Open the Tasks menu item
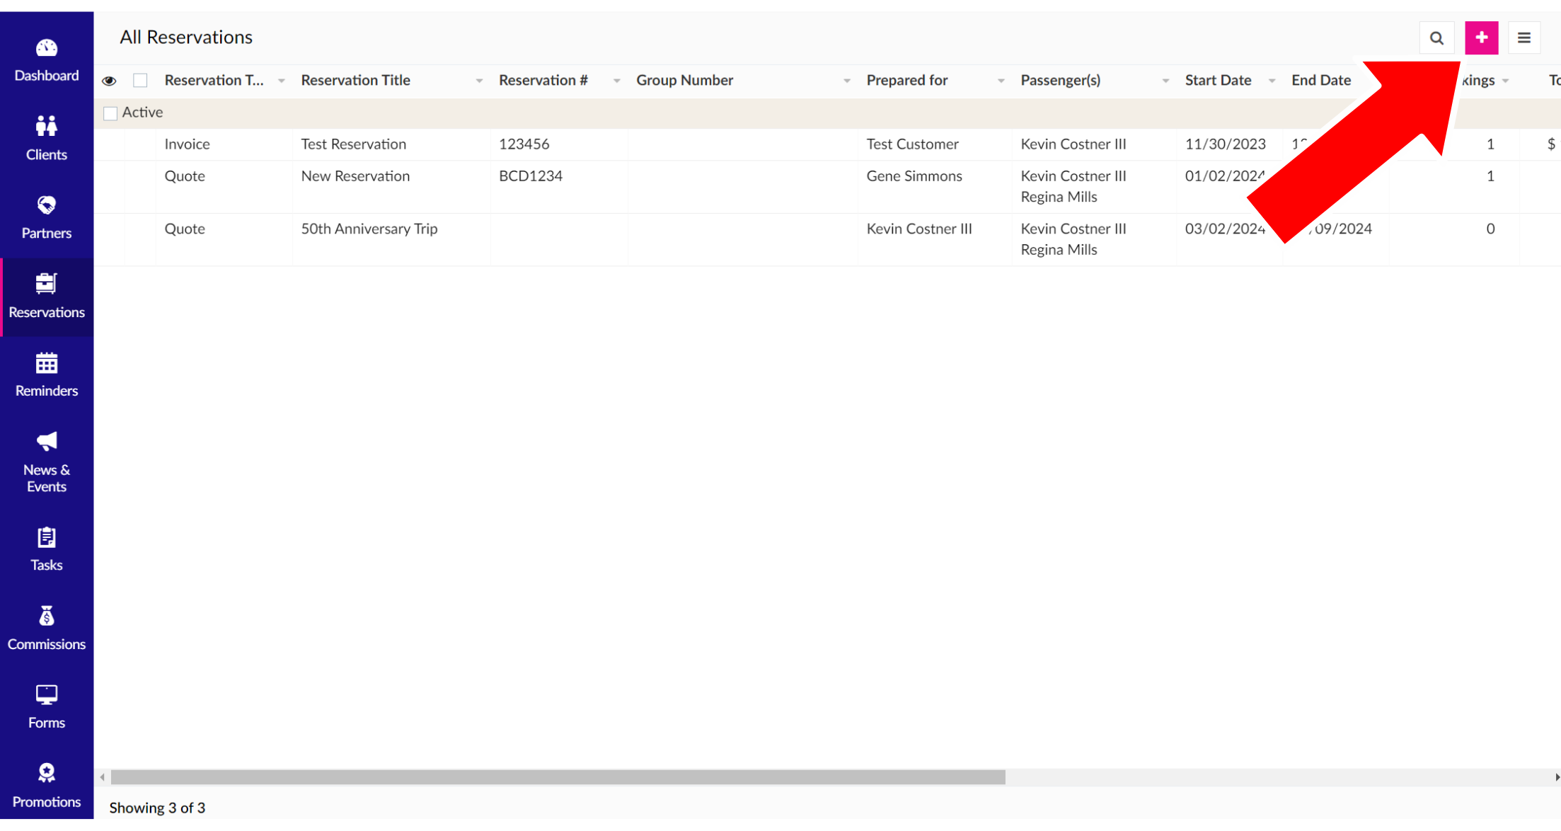Viewport: 1561px width, 831px height. (x=47, y=549)
